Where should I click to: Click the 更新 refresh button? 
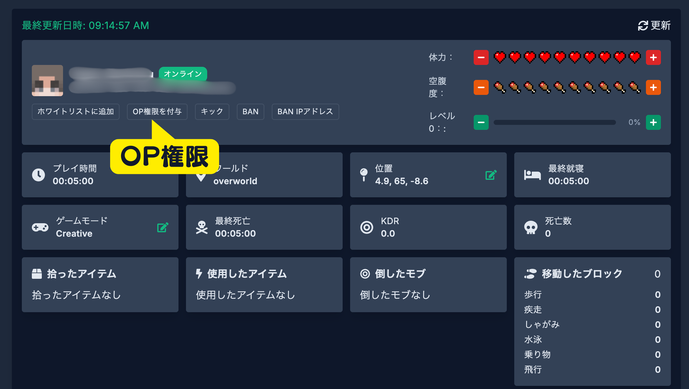coord(654,26)
